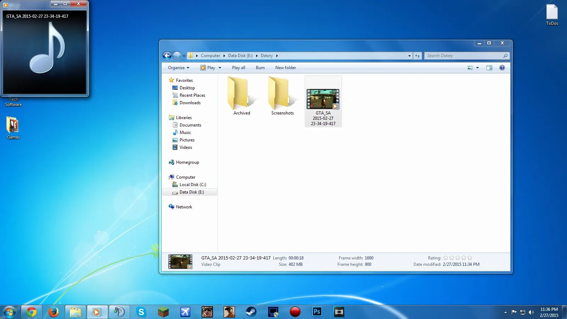Screen dimensions: 567x319
Task: Open the filmstrip video app on taskbar
Action: point(339,312)
